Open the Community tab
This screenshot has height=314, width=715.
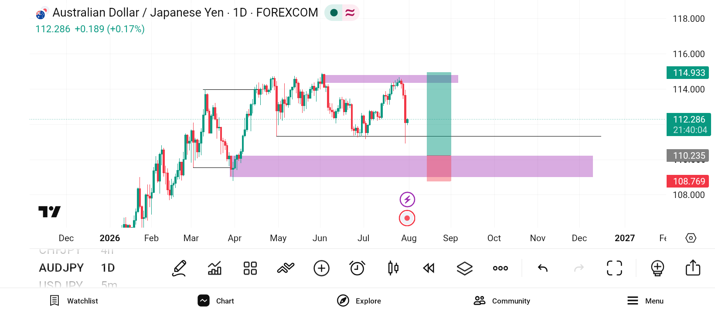502,301
